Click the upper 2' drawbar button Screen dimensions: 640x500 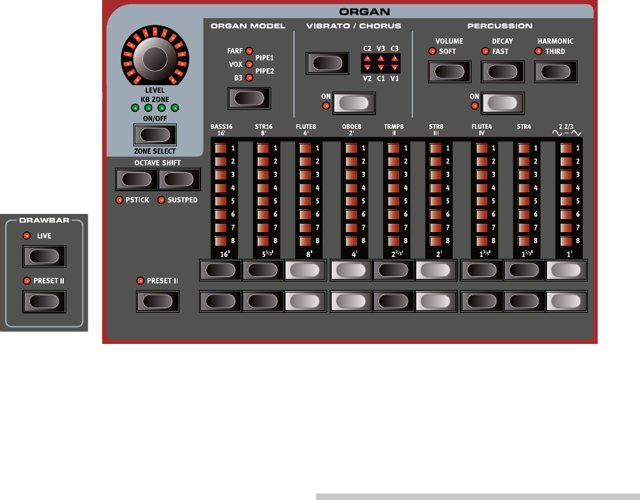coord(436,270)
